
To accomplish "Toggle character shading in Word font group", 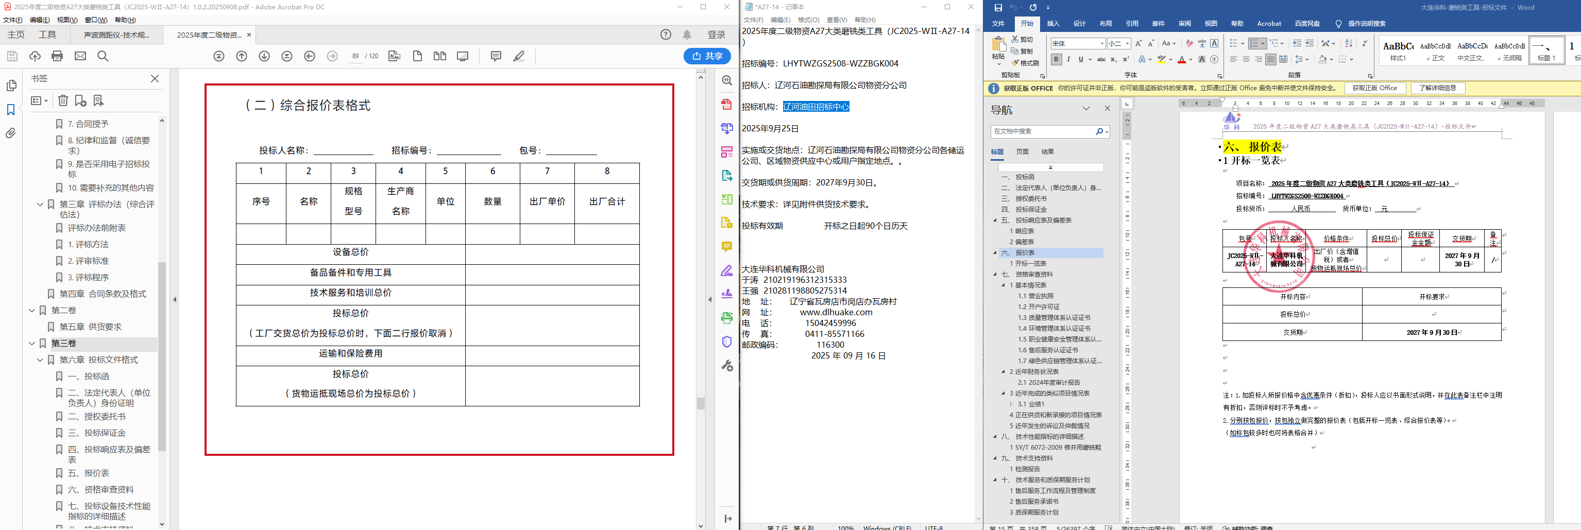I will point(1202,60).
